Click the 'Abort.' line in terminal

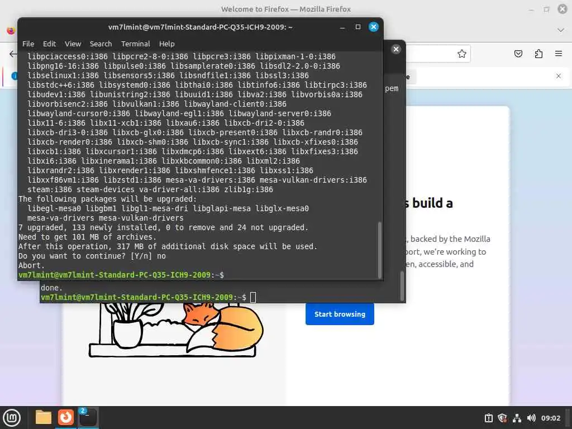31,265
